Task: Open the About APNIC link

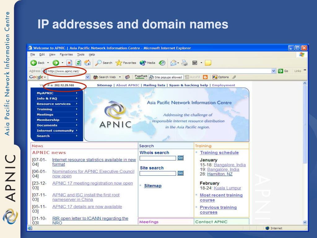Action: coord(128,85)
